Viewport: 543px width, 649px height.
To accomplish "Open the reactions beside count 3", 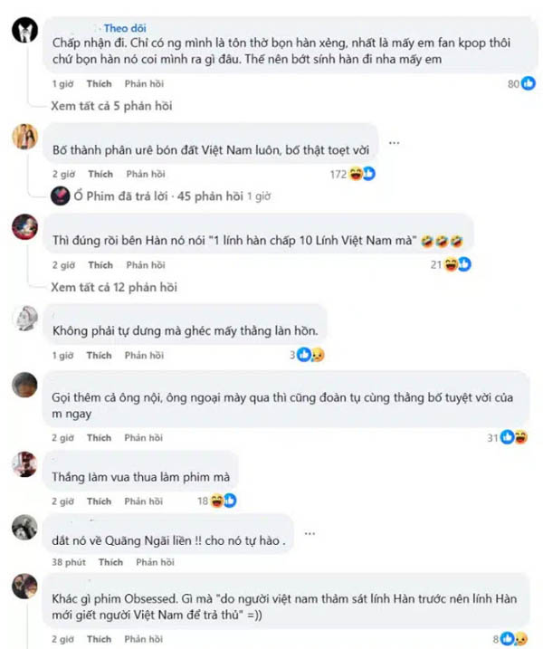I will [x=310, y=355].
